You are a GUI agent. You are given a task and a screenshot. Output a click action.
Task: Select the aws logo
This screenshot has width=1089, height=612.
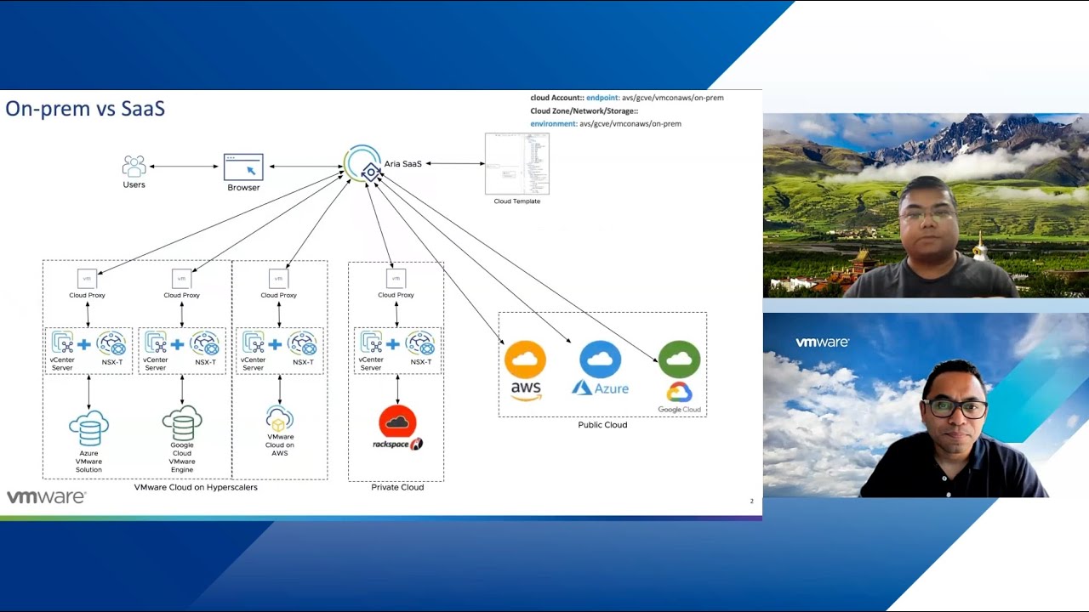[x=527, y=391]
